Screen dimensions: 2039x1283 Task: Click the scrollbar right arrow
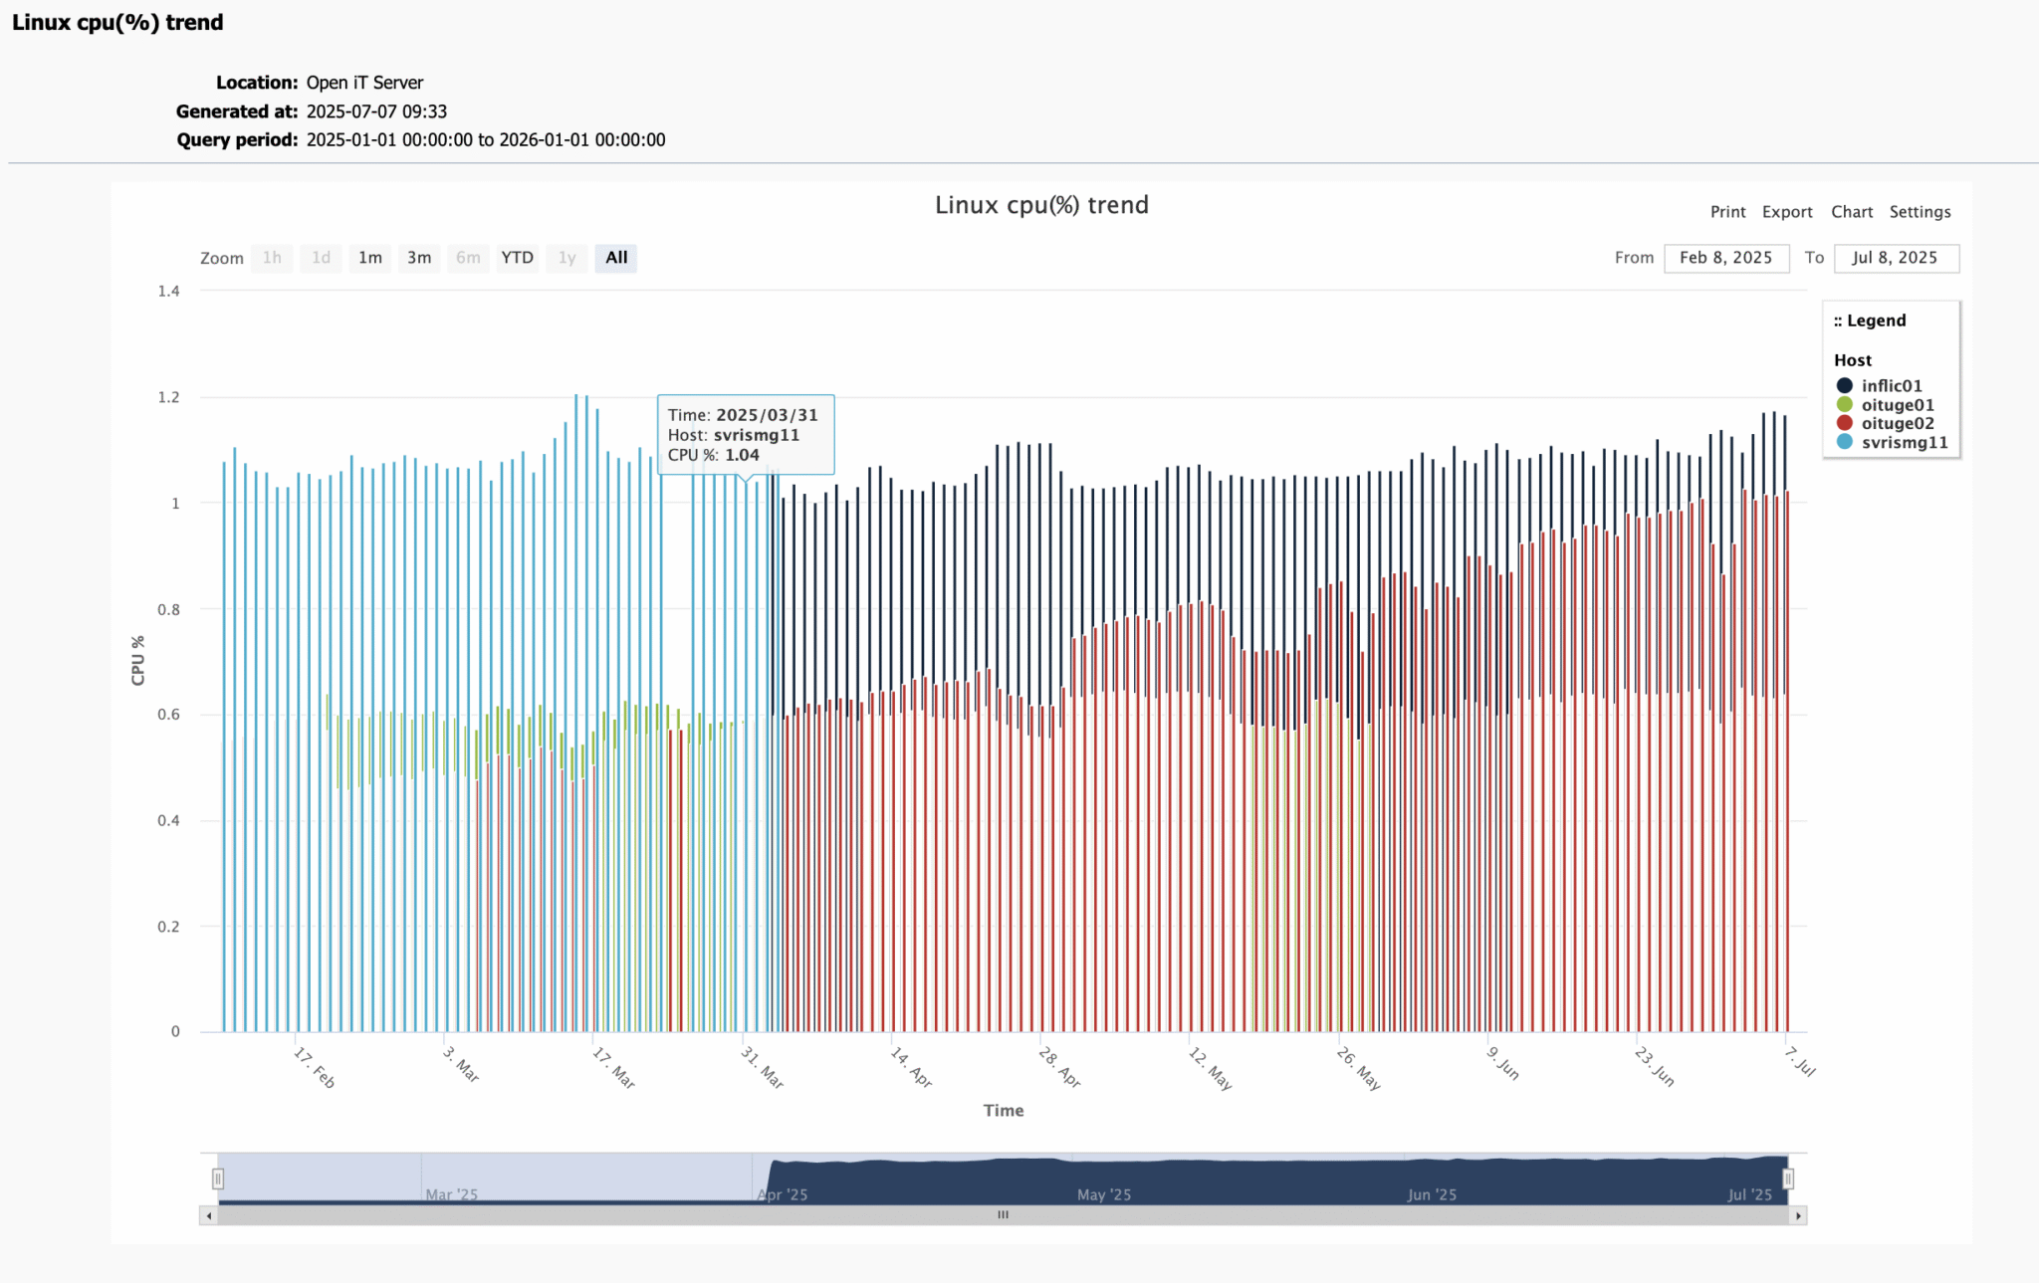[1798, 1215]
